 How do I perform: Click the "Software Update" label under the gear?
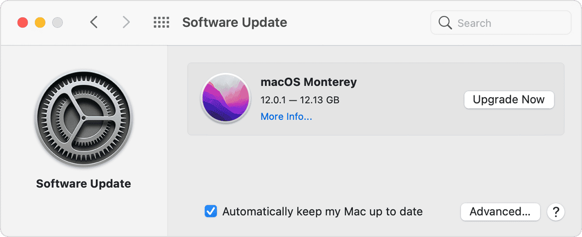point(83,184)
